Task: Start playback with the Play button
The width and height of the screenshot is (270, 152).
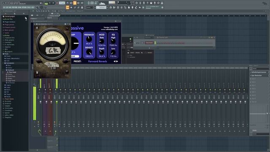Action: [50, 3]
